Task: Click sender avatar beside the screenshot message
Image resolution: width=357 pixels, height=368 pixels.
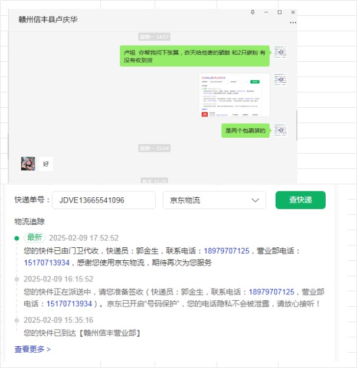Action: (280, 79)
